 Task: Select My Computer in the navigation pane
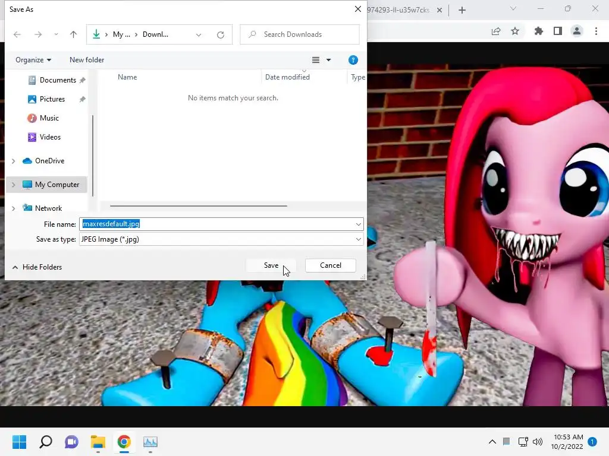click(56, 185)
